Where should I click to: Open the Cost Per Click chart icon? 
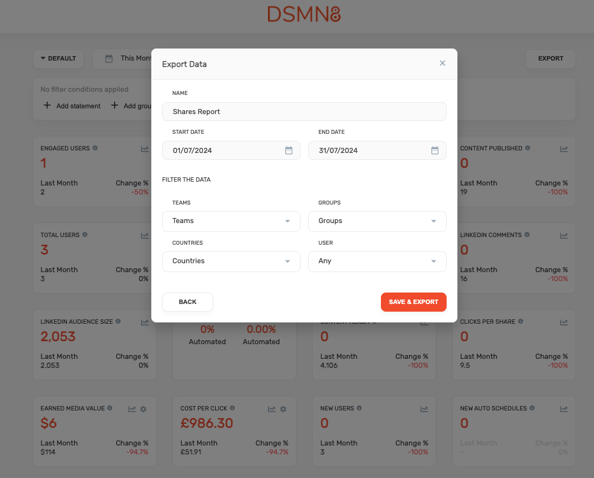pos(272,409)
